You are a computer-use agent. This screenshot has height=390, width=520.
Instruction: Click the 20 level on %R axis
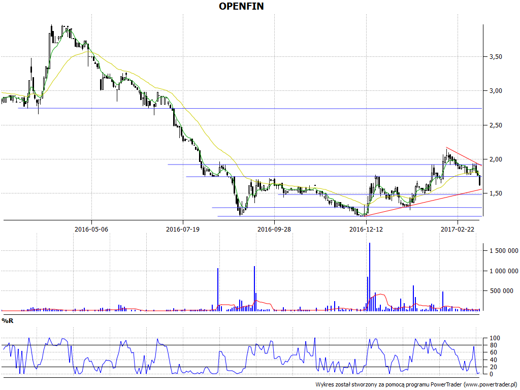[x=494, y=367]
